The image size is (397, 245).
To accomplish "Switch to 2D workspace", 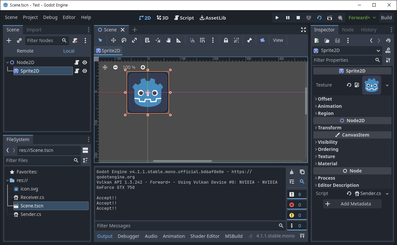I will pyautogui.click(x=145, y=18).
